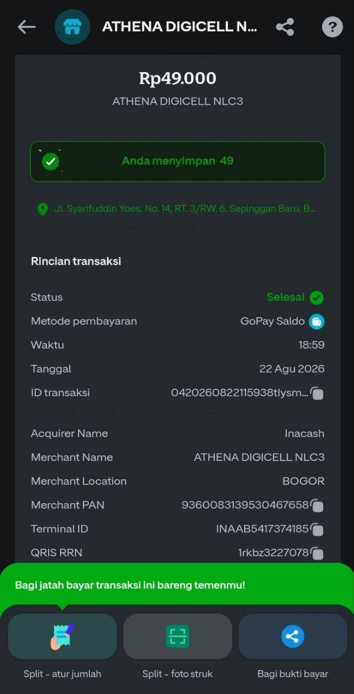The height and width of the screenshot is (694, 354).
Task: Tap the green location pin icon
Action: pos(43,209)
